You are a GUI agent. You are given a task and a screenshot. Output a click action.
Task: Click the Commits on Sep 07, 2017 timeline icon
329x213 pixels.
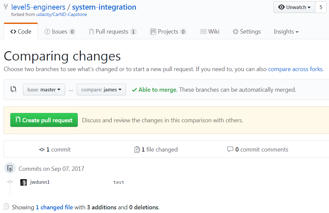pos(10,168)
